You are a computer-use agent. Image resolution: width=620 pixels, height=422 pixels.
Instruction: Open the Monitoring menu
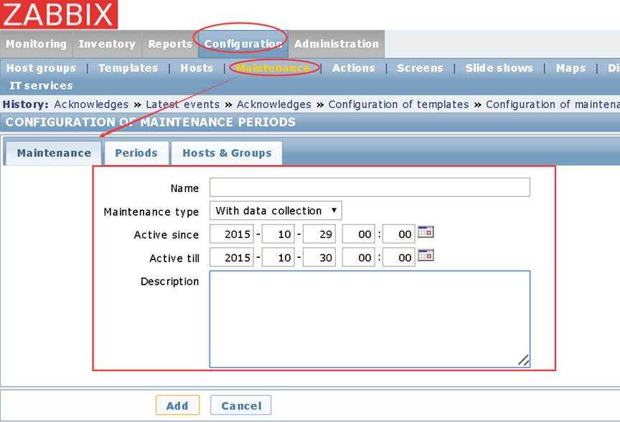click(36, 44)
